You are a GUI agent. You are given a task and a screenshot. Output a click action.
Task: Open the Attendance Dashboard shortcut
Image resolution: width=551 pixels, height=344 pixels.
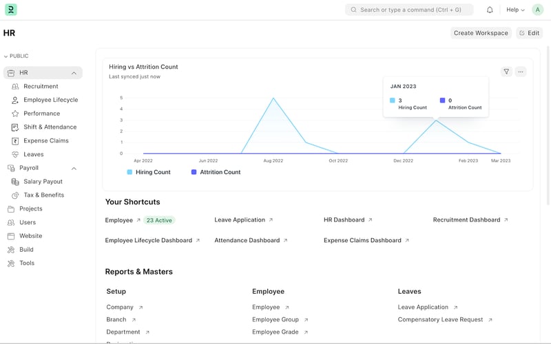[247, 240]
